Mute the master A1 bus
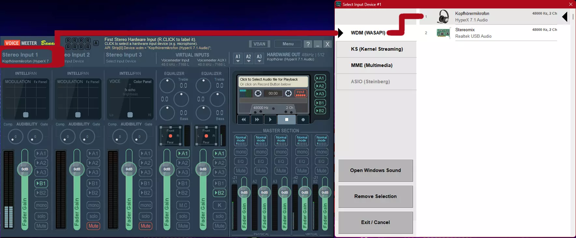This screenshot has height=238, width=576. coord(241,171)
